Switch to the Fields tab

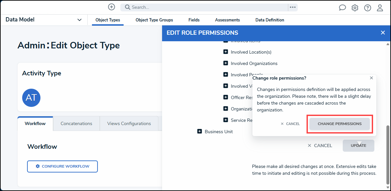(194, 20)
